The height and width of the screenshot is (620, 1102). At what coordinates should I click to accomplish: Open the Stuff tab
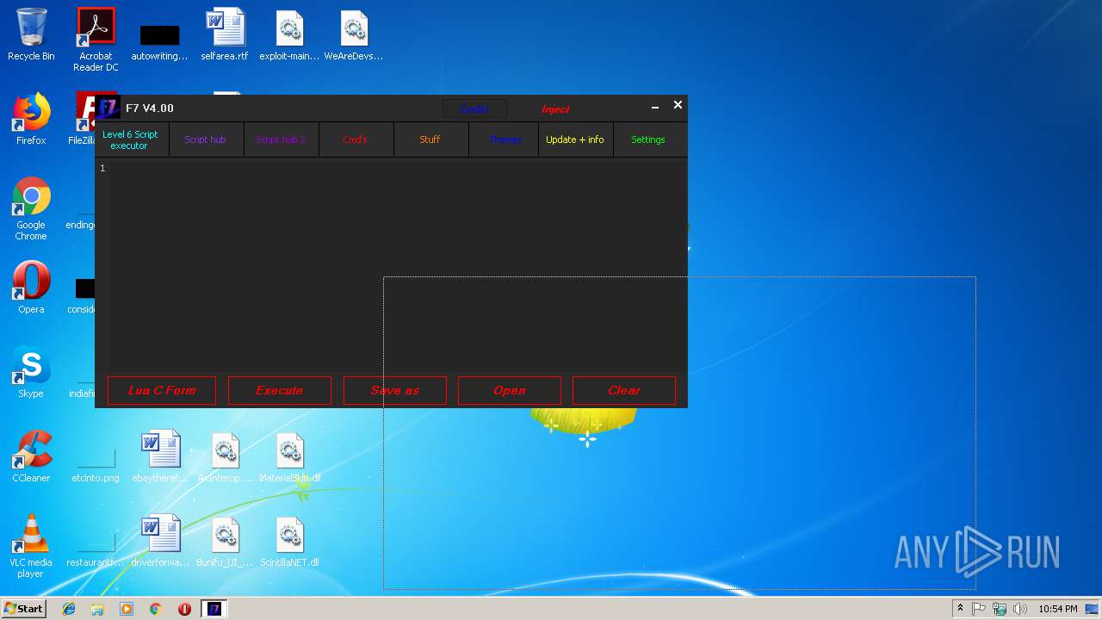430,139
